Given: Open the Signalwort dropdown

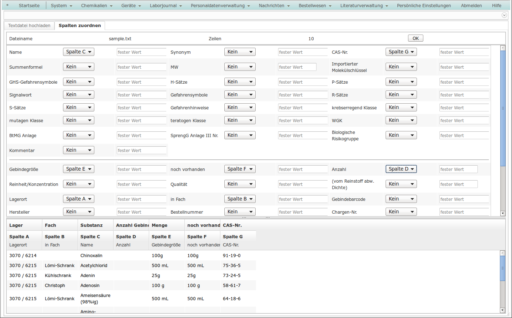Looking at the screenshot, I should (x=79, y=95).
